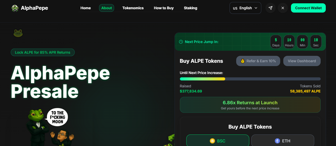Click the Lock ALPE 85% APR badge
Image resolution: width=336 pixels, height=146 pixels.
pyautogui.click(x=42, y=52)
